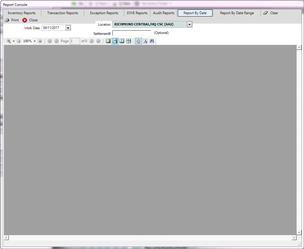Click inside the Settlement number field

[x=131, y=33]
